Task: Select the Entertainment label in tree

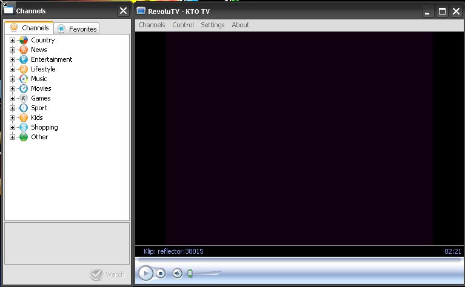Action: click(52, 59)
